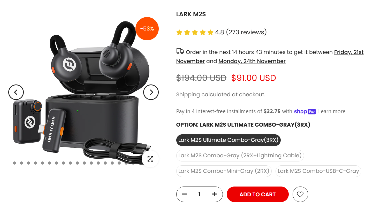Open Learn more about Shop Pay installments
The width and height of the screenshot is (373, 209).
point(332,111)
